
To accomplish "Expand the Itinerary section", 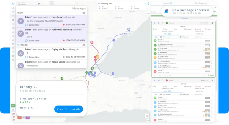I will click(184, 18).
